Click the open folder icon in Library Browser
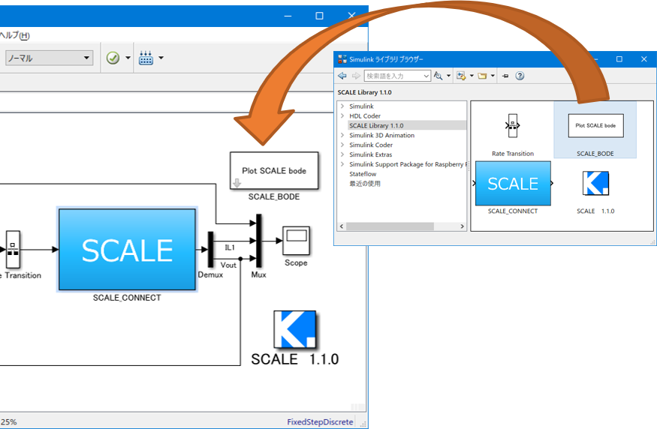The width and height of the screenshot is (657, 429). [x=482, y=76]
